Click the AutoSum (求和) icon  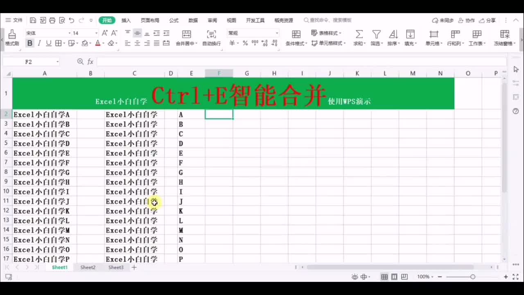359,34
